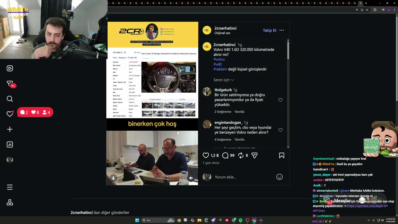Image resolution: width=398 pixels, height=224 pixels.
Task: Open #reklam hashtag link
Action: (x=220, y=69)
